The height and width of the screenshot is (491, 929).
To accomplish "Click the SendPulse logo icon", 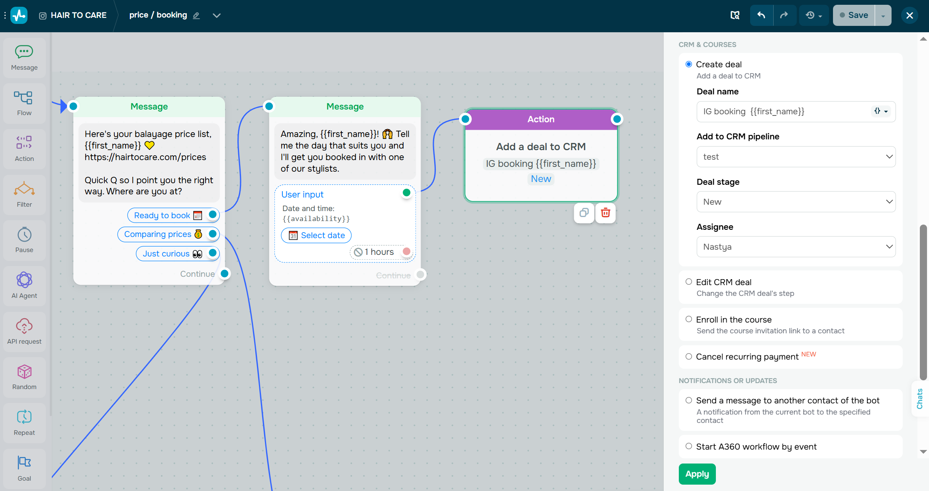I will tap(19, 16).
